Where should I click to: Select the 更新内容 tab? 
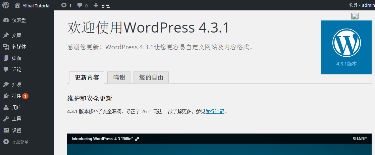pyautogui.click(x=87, y=77)
